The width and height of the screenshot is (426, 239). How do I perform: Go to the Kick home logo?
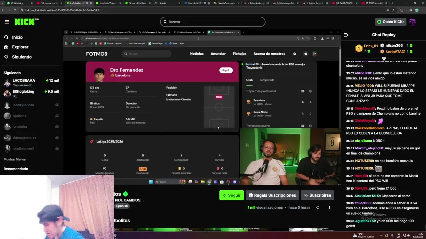click(x=26, y=22)
